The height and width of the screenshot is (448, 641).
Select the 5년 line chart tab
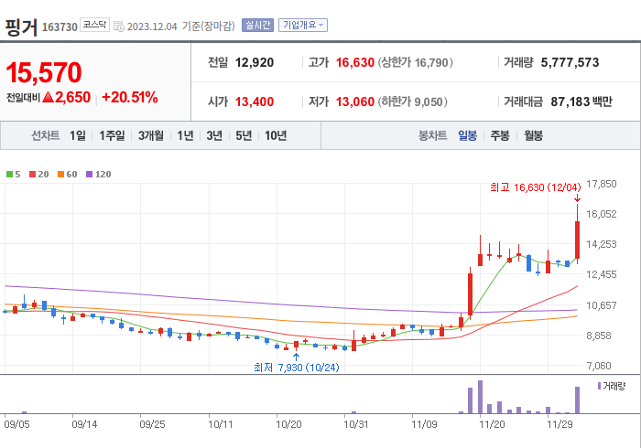pyautogui.click(x=244, y=135)
